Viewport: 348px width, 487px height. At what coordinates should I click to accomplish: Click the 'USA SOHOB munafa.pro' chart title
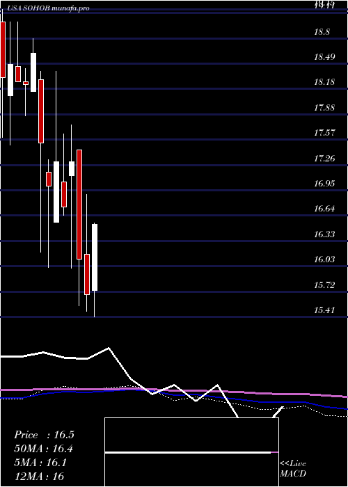pos(47,8)
